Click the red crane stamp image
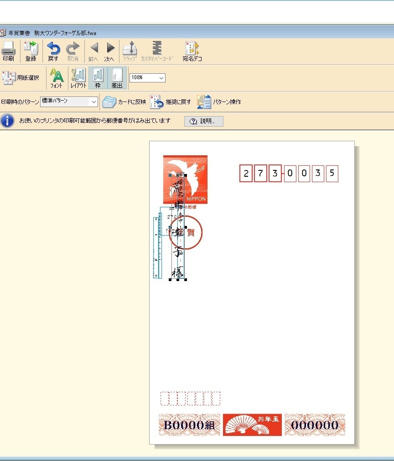The image size is (394, 461). (x=186, y=179)
